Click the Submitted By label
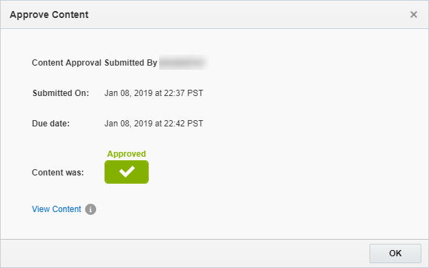429x268 pixels. [131, 63]
